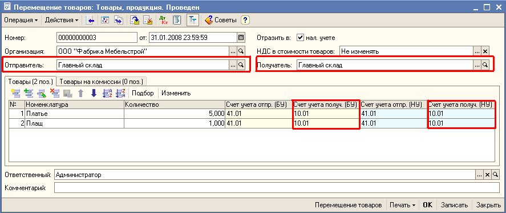Screen dimensions: 506x213
Task: Open the Печать dropdown
Action: click(x=402, y=205)
